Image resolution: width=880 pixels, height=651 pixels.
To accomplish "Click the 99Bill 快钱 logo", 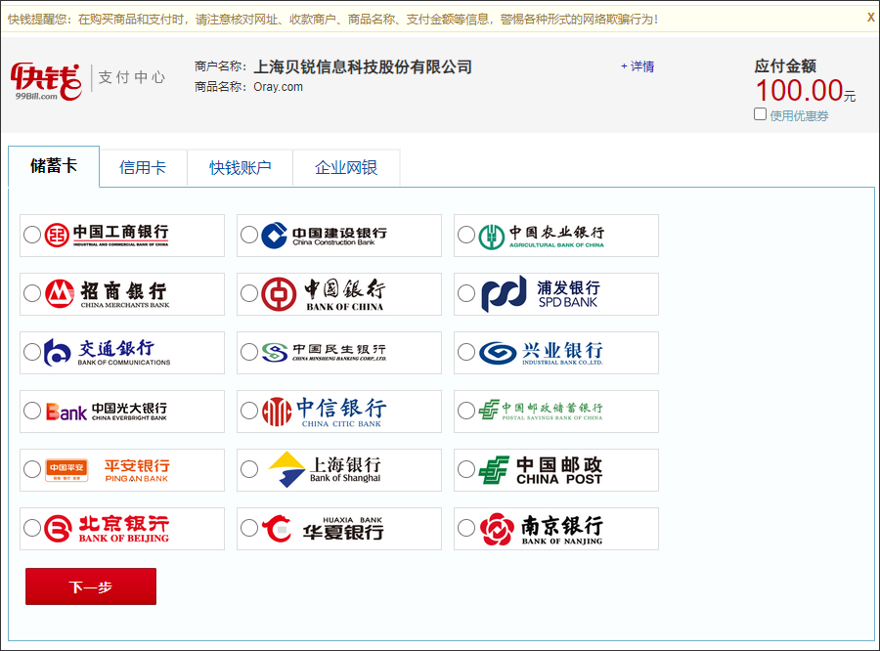I will click(x=46, y=82).
